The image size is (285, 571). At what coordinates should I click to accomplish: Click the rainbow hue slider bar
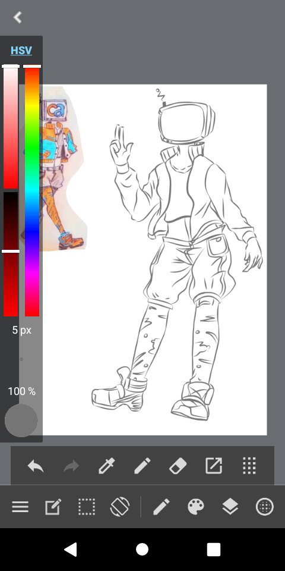pyautogui.click(x=32, y=191)
